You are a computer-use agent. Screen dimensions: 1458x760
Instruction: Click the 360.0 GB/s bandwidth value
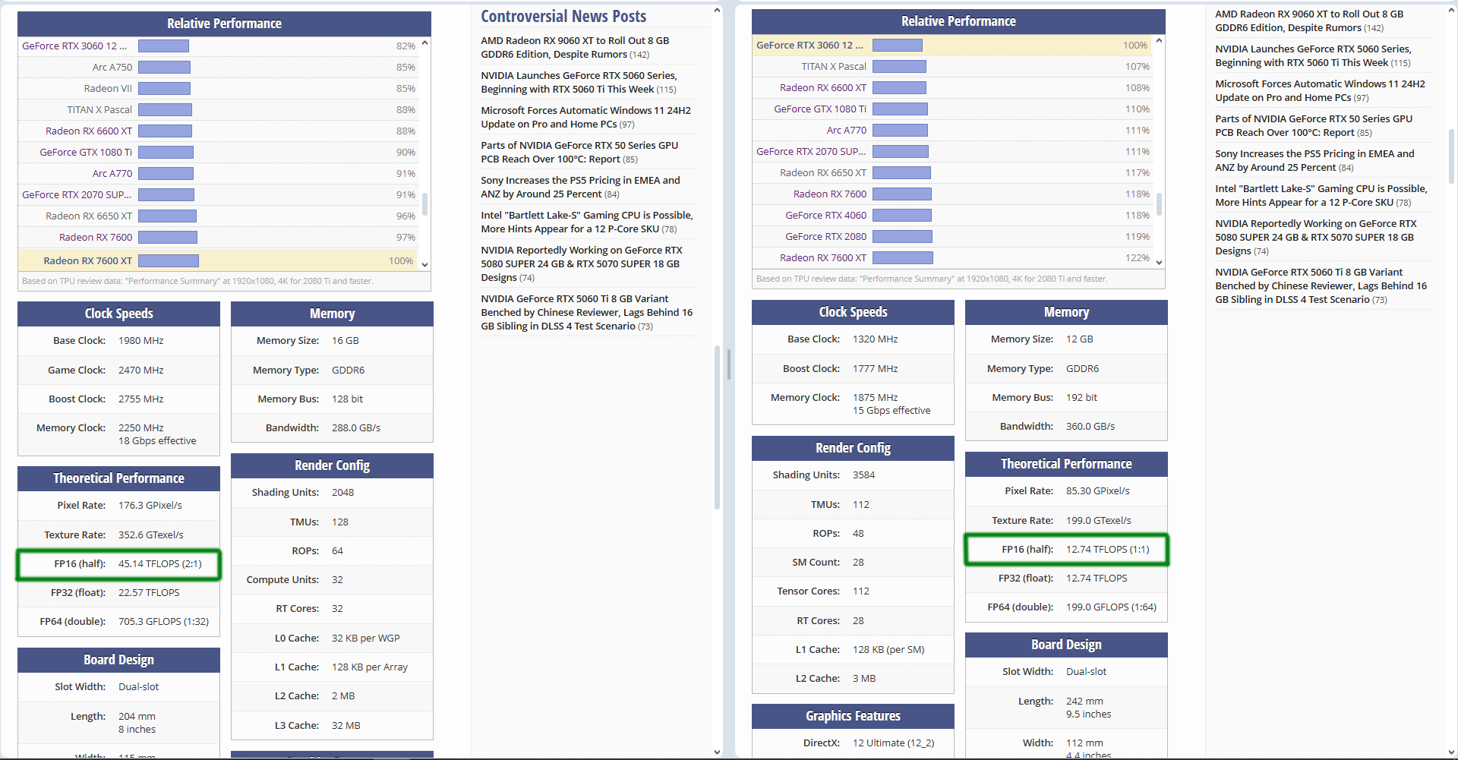point(1090,426)
